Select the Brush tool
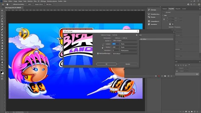The image size is (201, 113). click(x=2, y=32)
